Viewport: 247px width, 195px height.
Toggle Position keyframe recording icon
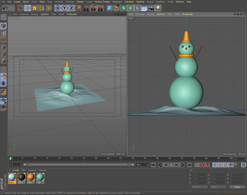point(215,165)
